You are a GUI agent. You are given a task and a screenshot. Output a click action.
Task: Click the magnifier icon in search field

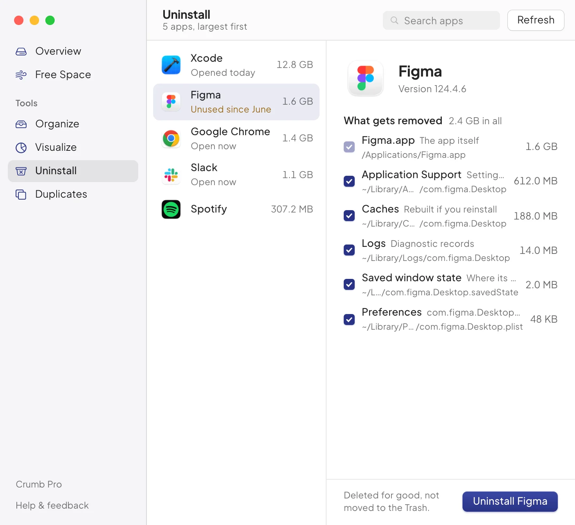395,20
